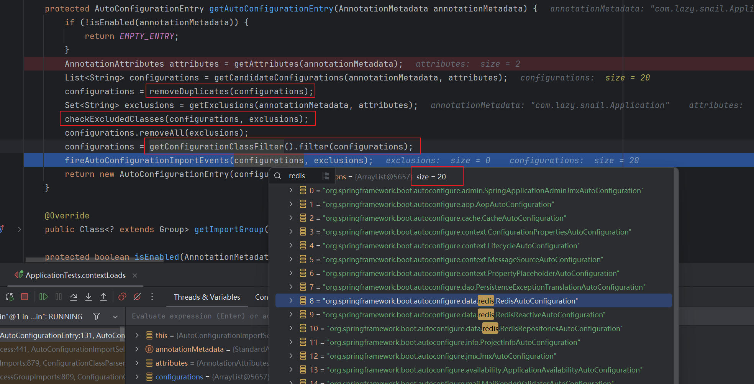Resume program execution
The height and width of the screenshot is (384, 754).
(43, 297)
